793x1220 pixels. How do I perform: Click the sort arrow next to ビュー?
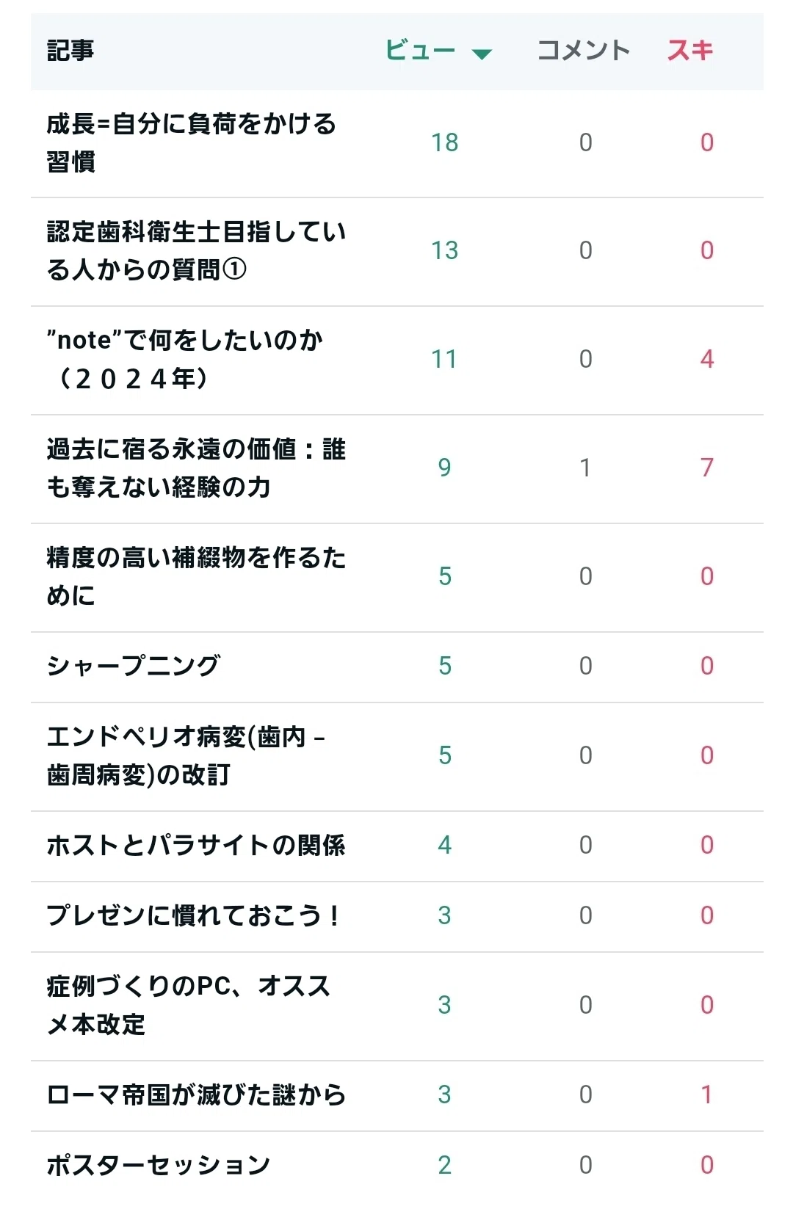click(482, 54)
